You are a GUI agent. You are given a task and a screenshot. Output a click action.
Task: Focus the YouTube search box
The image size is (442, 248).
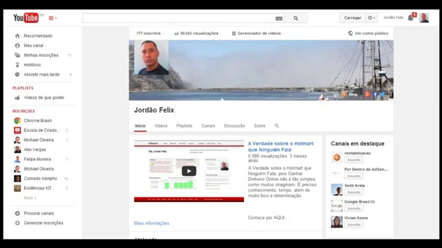(183, 18)
